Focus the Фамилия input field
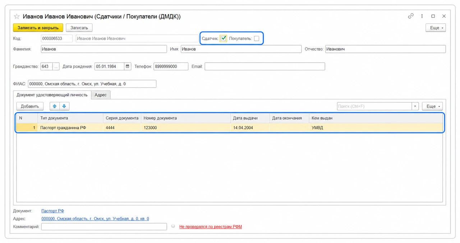 [x=104, y=49]
